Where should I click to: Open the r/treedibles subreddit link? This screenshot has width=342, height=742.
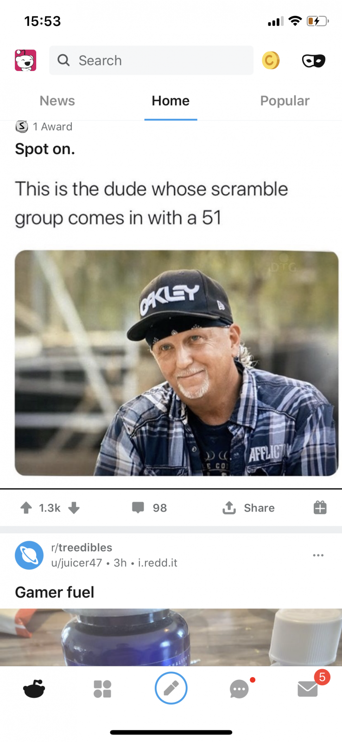point(82,548)
